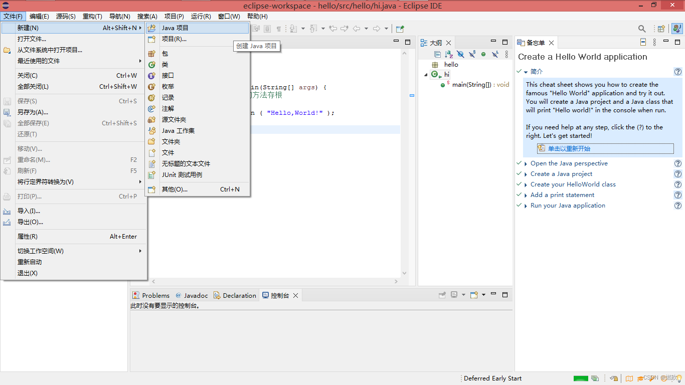Click the Java 工作集 working set icon
Viewport: 685px width, 385px height.
[151, 131]
